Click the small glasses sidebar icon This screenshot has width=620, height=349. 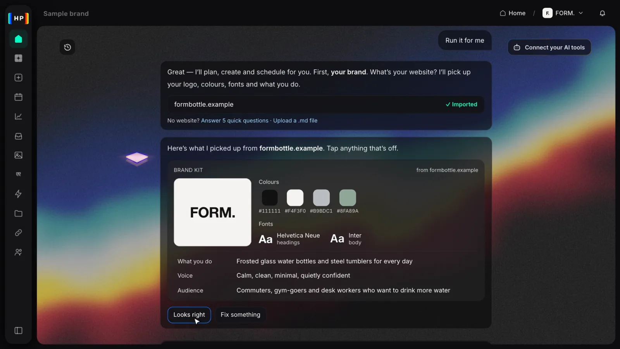click(x=18, y=174)
